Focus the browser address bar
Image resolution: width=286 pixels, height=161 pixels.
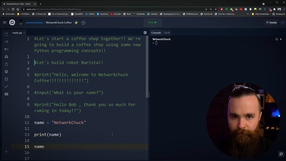pos(113,9)
